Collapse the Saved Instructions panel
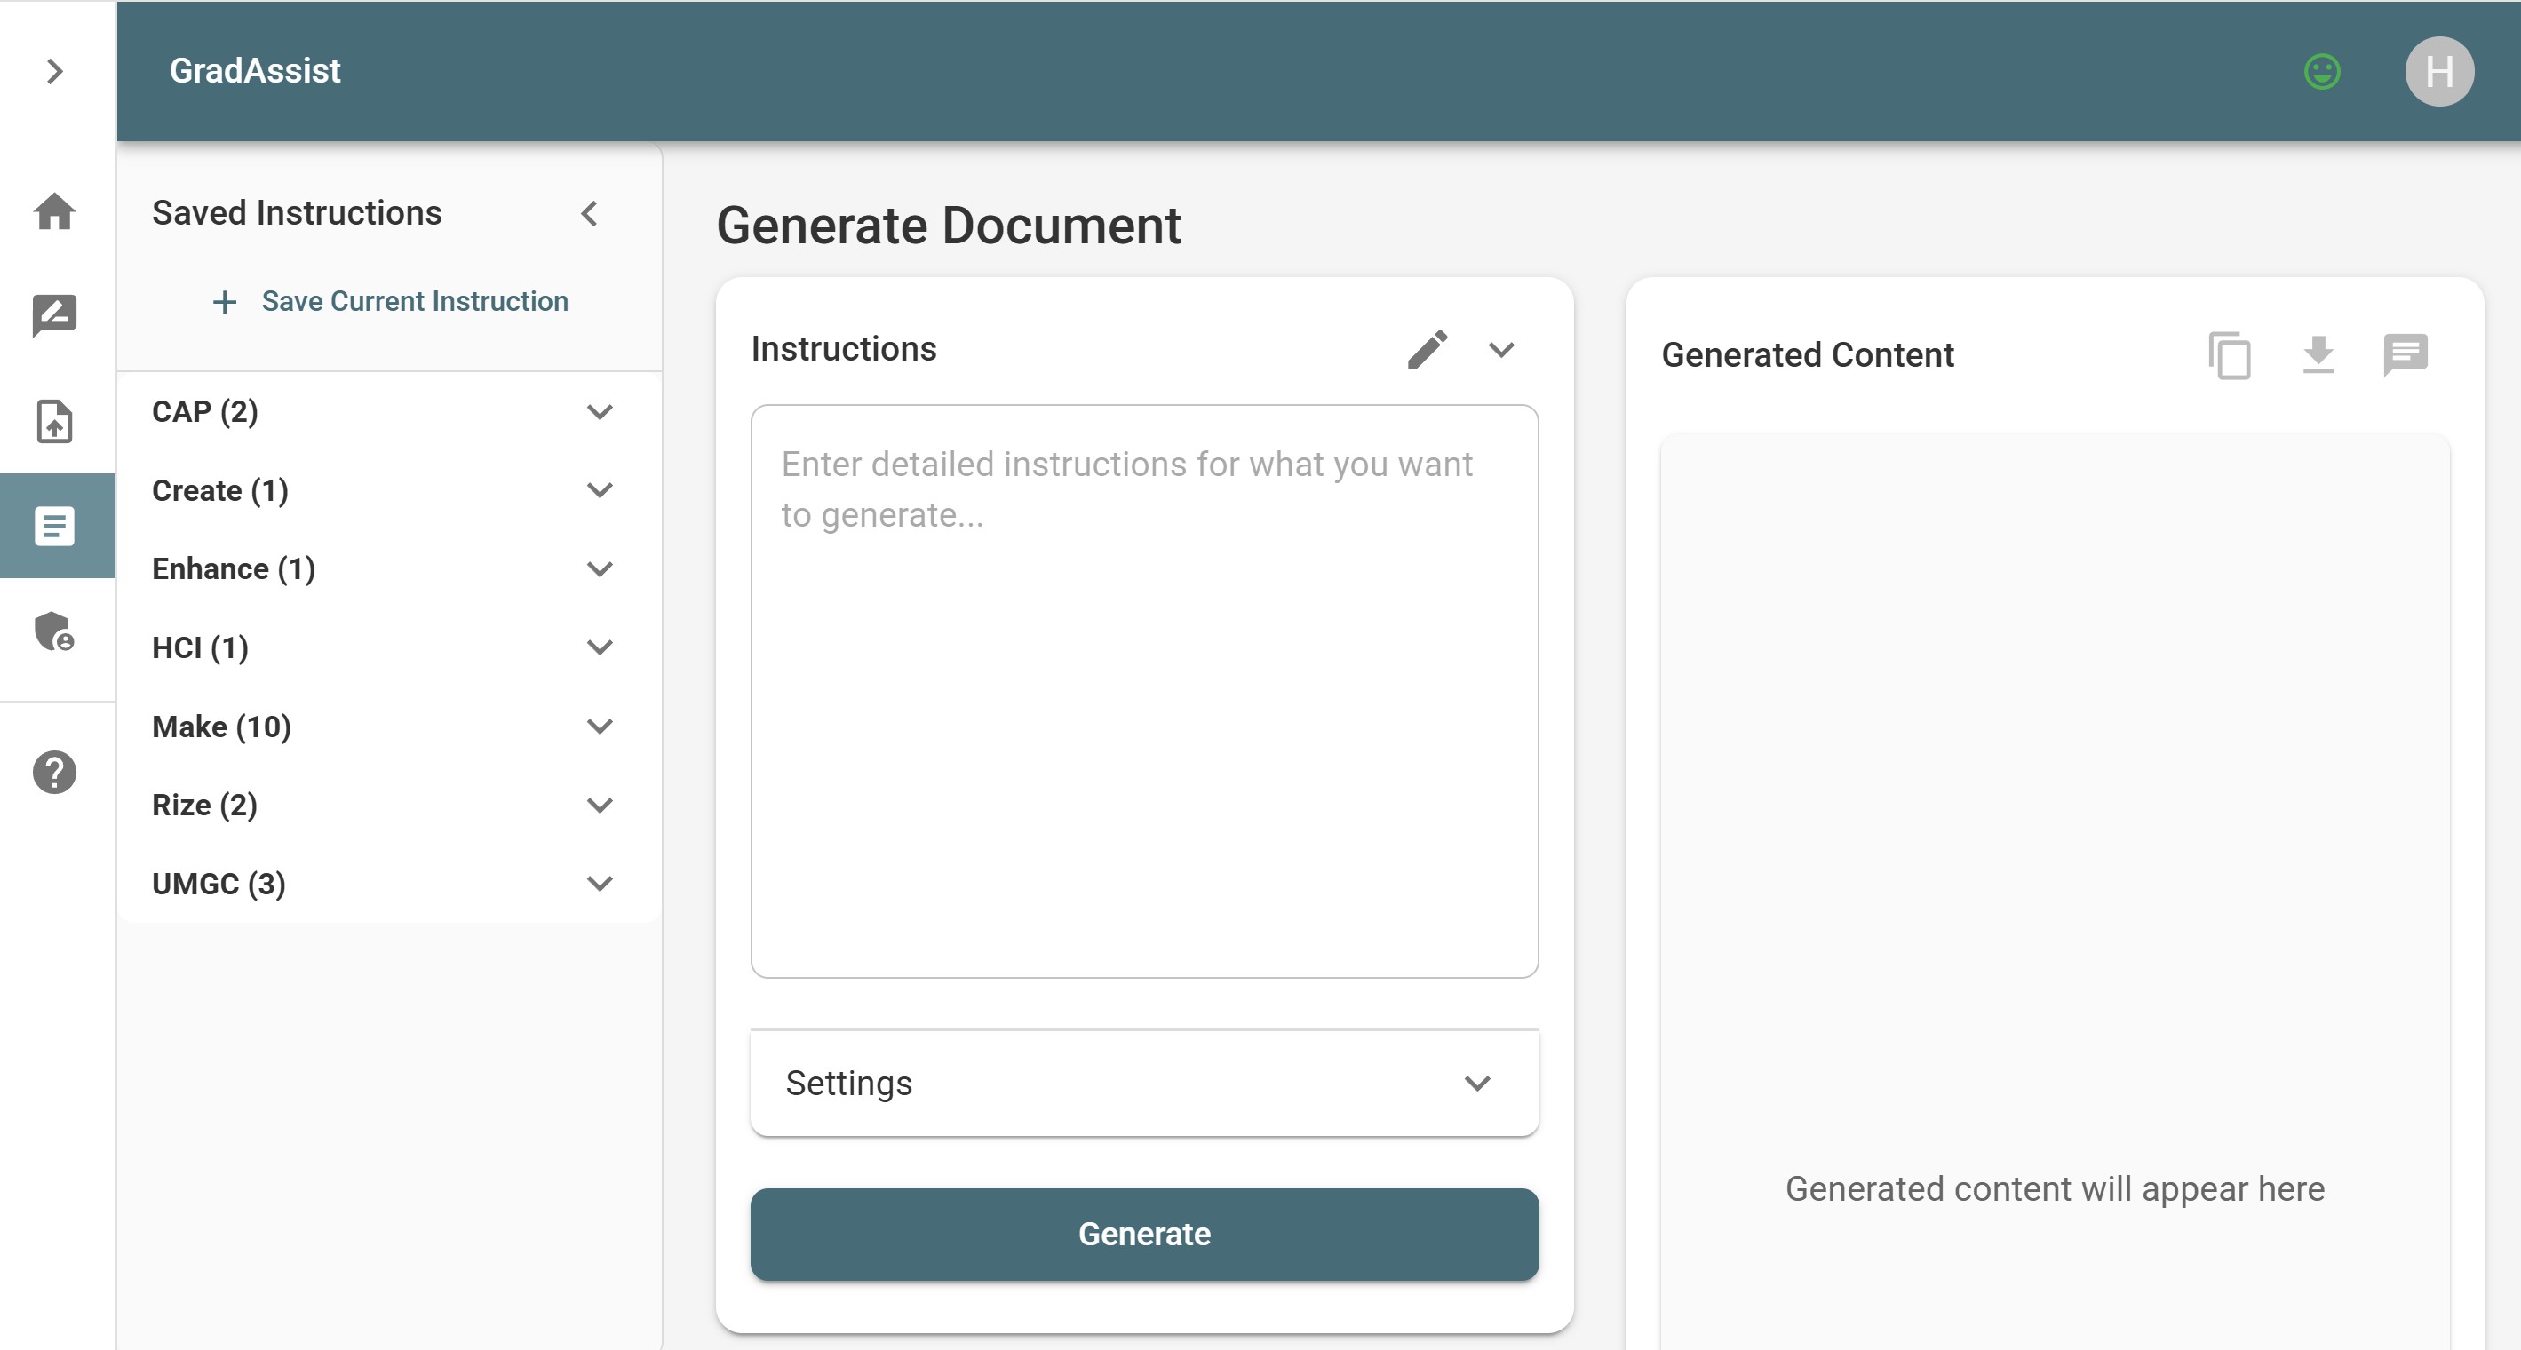 (589, 213)
